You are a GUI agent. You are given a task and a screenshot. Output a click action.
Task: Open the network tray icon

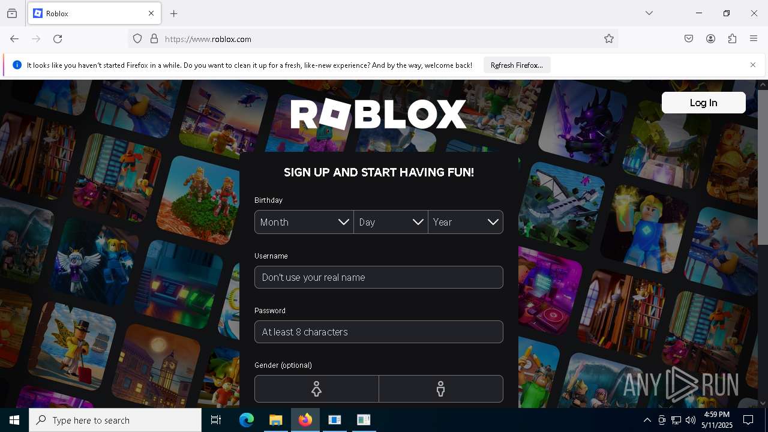click(x=676, y=420)
